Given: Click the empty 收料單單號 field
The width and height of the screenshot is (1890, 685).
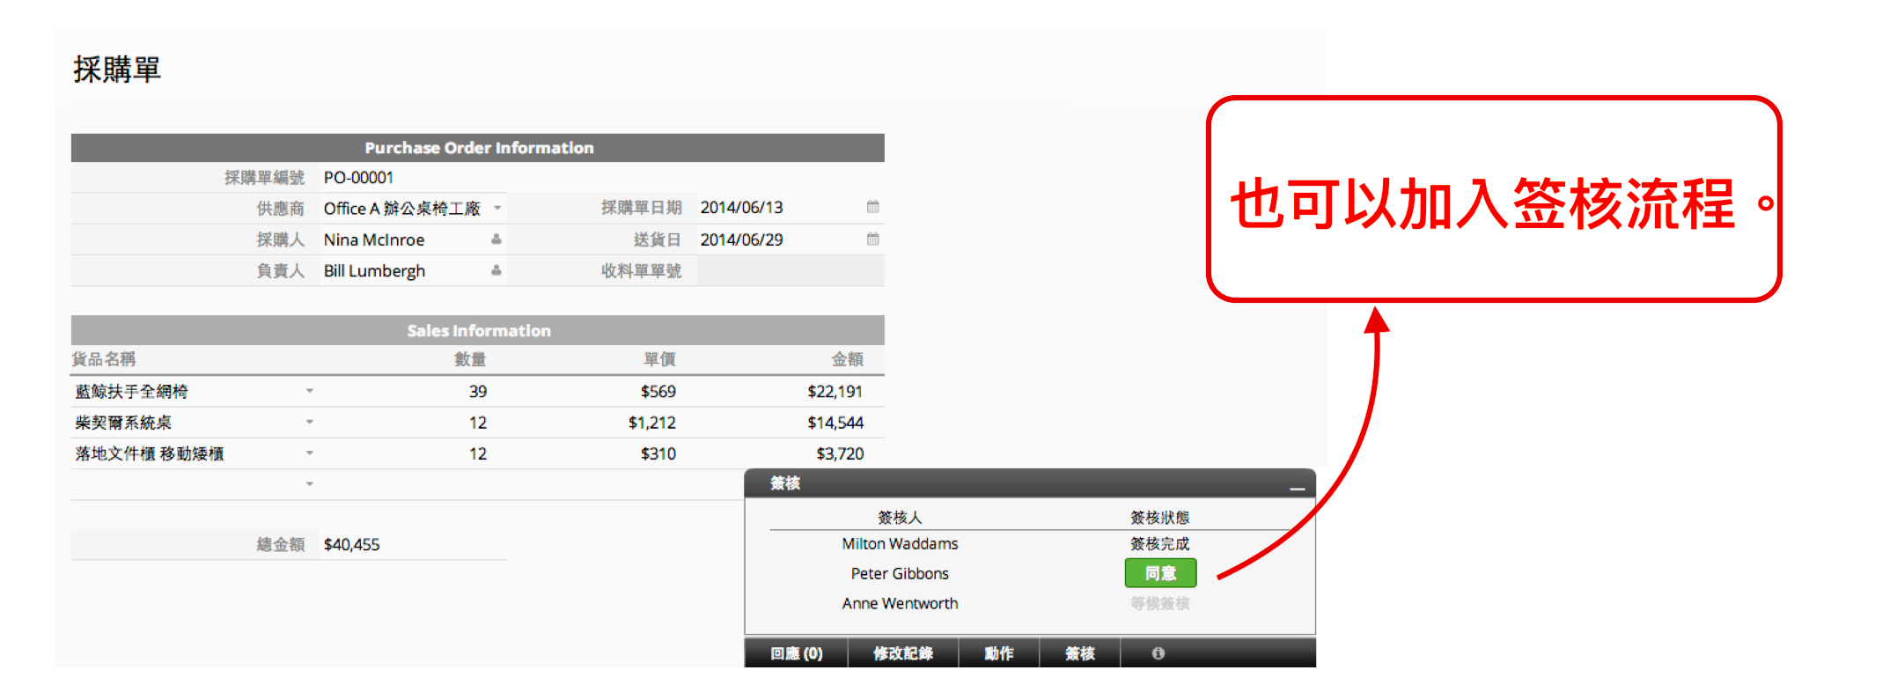Looking at the screenshot, I should pos(788,270).
